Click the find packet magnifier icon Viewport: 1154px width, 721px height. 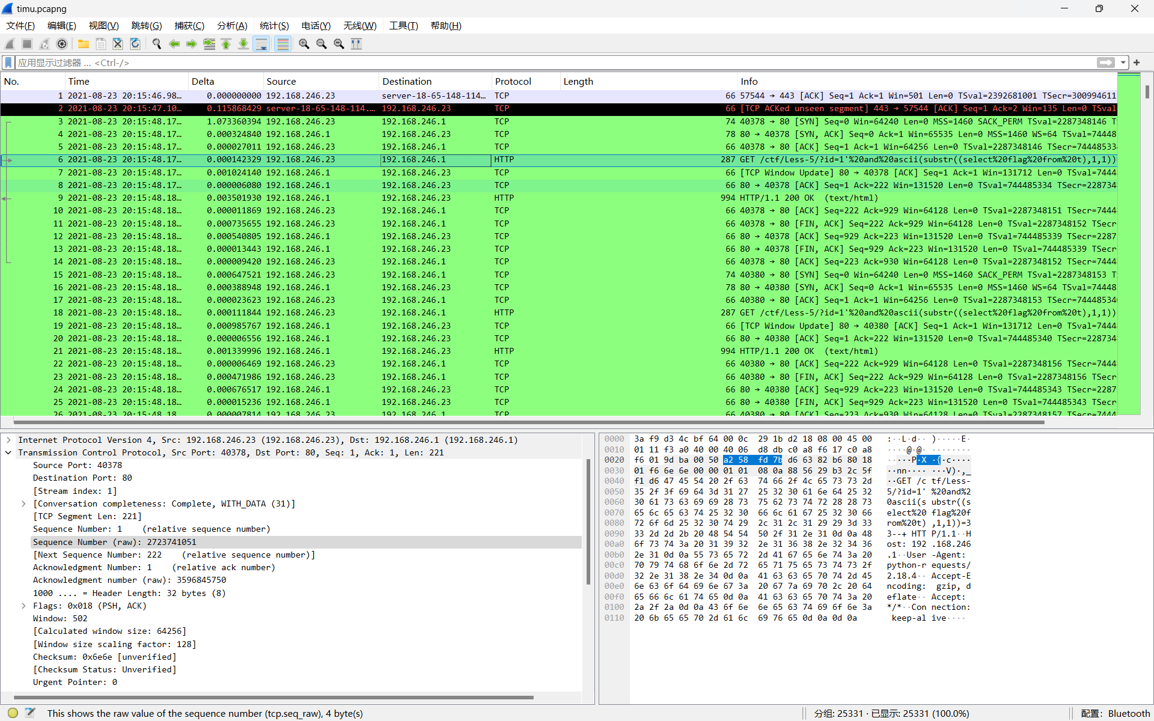pyautogui.click(x=157, y=44)
